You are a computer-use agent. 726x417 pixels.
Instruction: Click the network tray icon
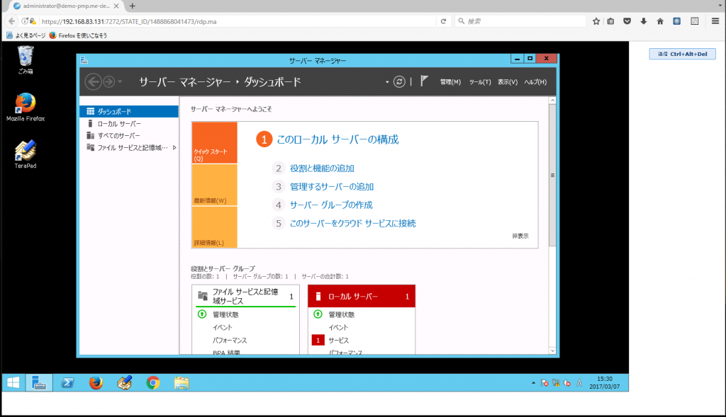click(556, 383)
